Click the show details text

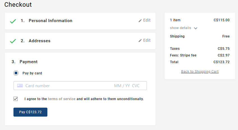click(181, 28)
